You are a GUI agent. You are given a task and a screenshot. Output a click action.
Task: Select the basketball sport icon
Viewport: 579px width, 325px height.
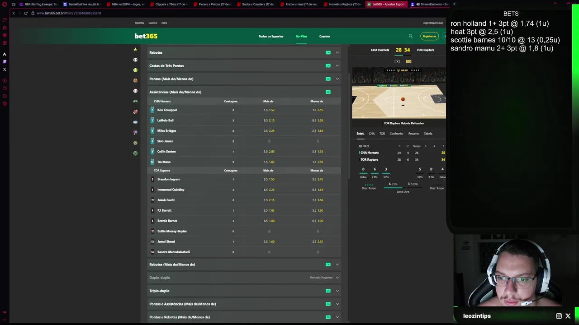(135, 80)
